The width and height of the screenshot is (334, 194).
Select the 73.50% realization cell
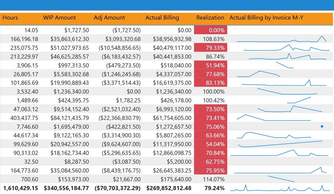210,109
